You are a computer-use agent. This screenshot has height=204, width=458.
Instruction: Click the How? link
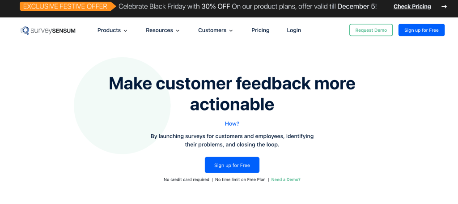(232, 123)
